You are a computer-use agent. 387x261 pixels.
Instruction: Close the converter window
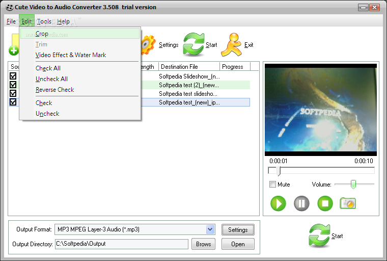(x=374, y=8)
